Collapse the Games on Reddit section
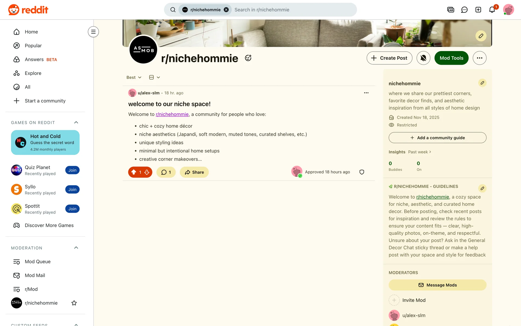Viewport: 521px width, 326px height. tap(76, 123)
